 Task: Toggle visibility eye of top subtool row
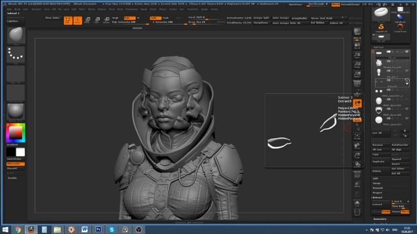[407, 52]
